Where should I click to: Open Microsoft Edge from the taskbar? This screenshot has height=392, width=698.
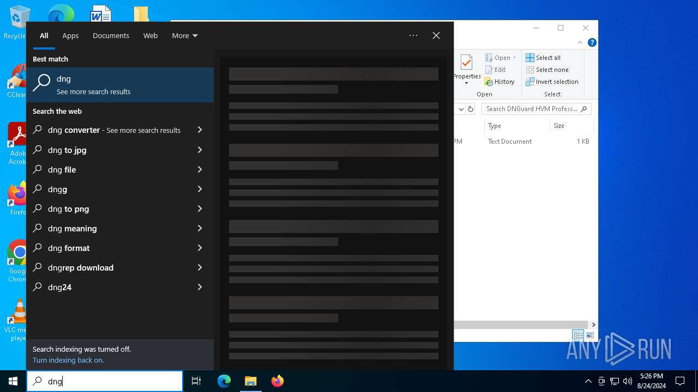(x=224, y=381)
